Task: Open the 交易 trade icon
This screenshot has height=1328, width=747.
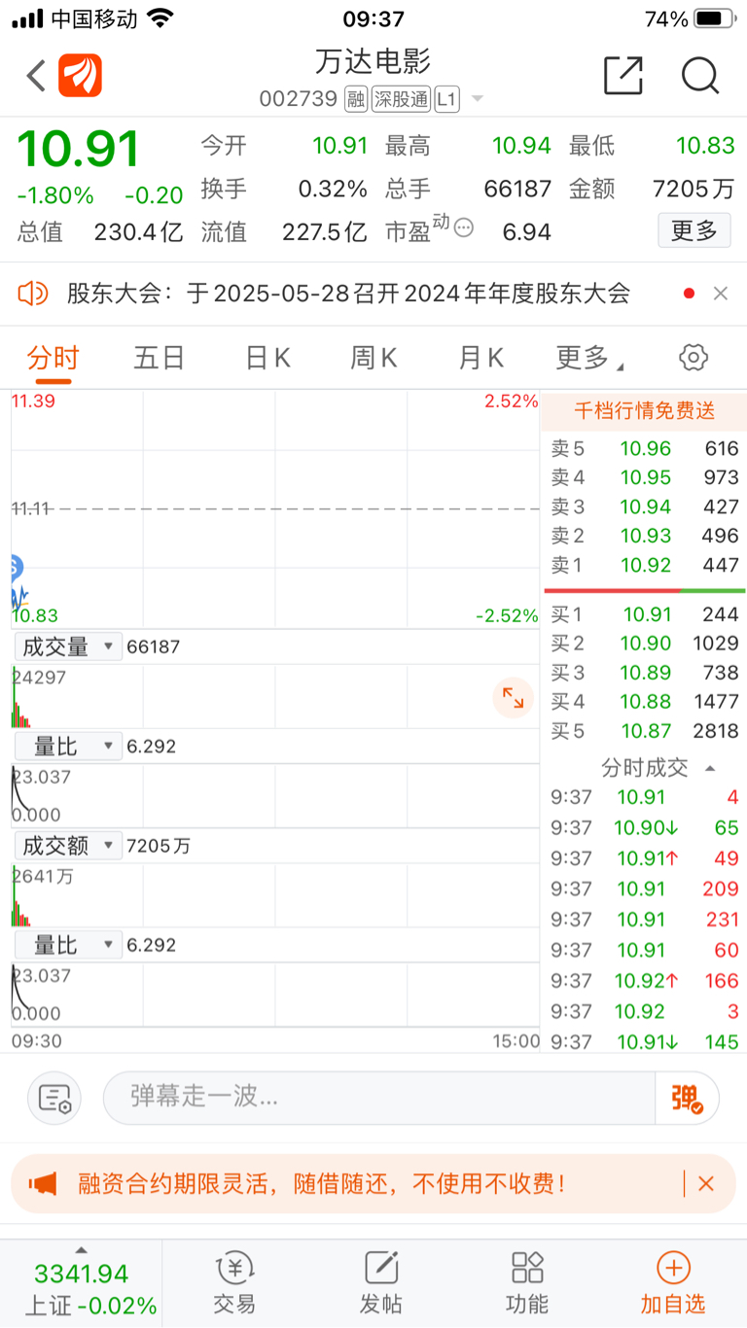Action: coord(234,1283)
